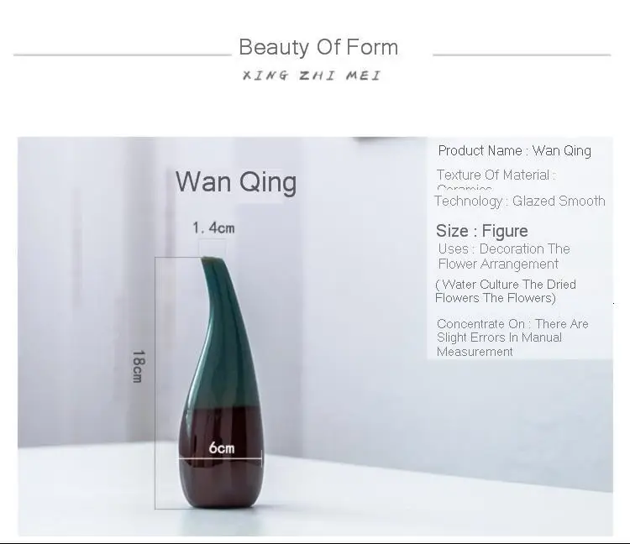630x544 pixels.
Task: Click the horizontal line left of heading
Action: 123,55
